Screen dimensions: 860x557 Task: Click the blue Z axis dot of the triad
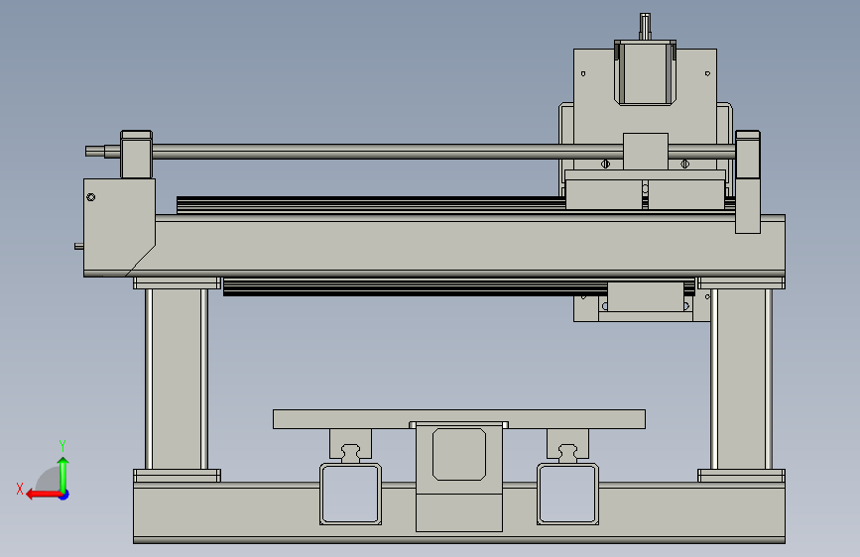click(x=64, y=495)
